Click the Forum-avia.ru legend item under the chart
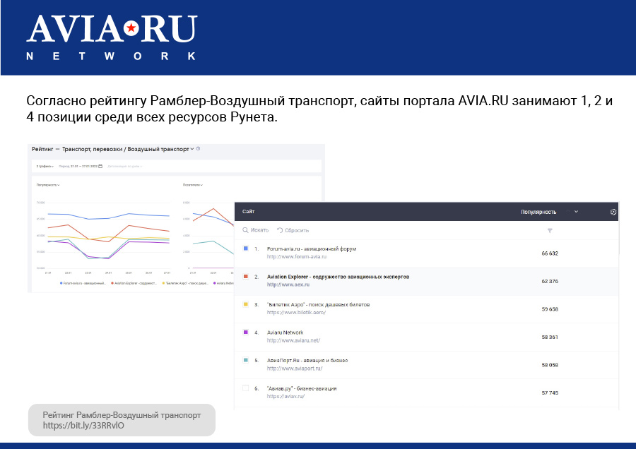 tap(83, 283)
